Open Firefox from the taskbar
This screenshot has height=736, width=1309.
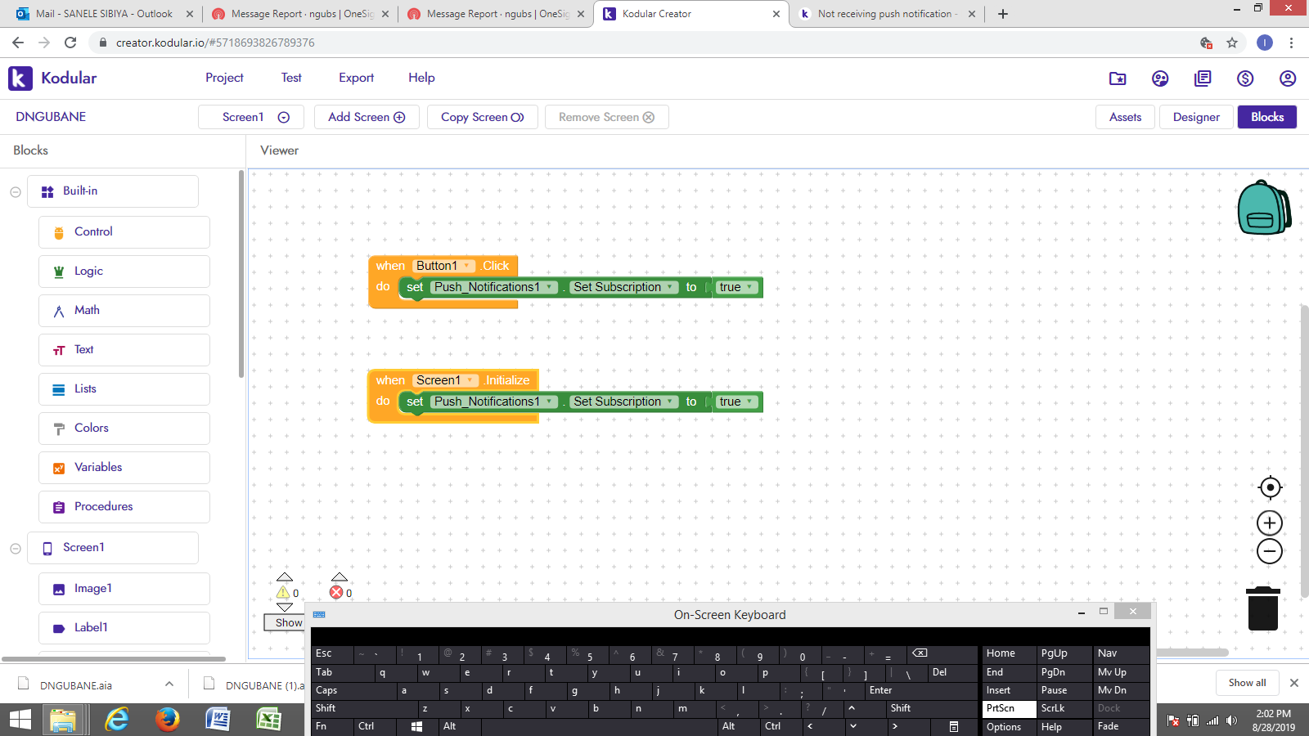[x=168, y=719]
